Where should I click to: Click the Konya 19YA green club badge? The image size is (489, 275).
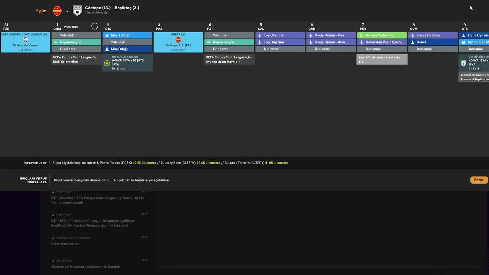click(463, 63)
